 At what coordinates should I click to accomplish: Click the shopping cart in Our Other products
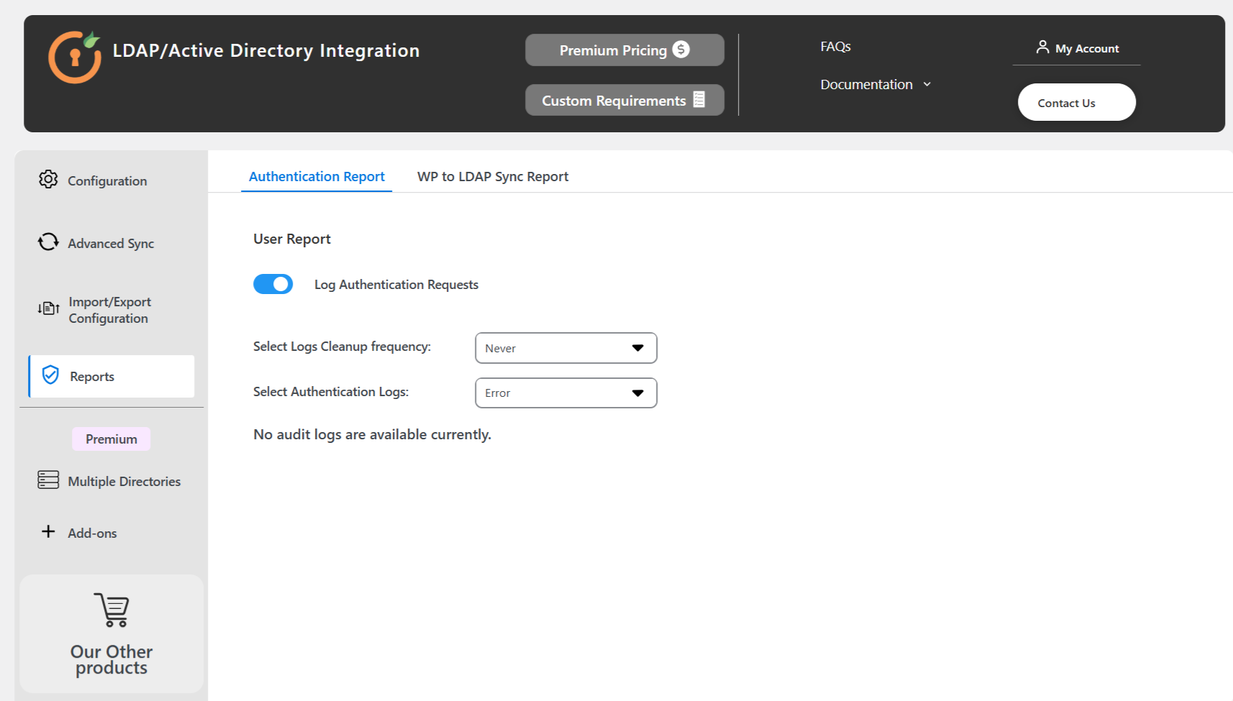[111, 610]
